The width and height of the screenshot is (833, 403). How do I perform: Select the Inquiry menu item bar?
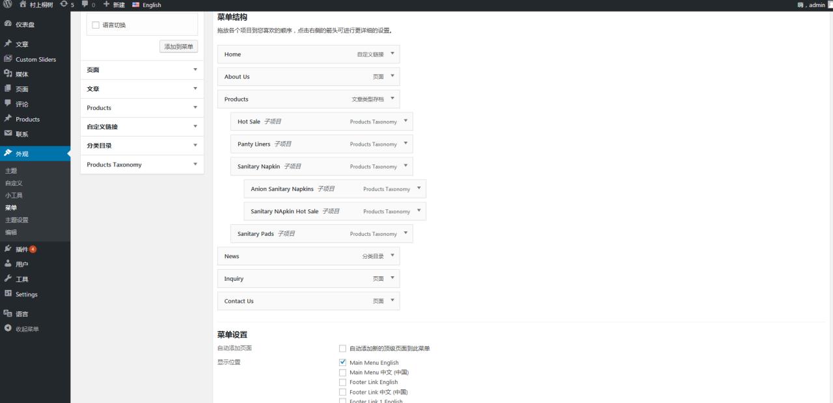pyautogui.click(x=308, y=278)
